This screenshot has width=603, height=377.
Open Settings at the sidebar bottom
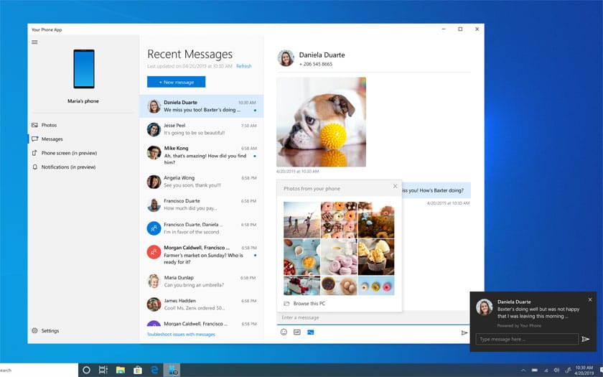click(45, 330)
